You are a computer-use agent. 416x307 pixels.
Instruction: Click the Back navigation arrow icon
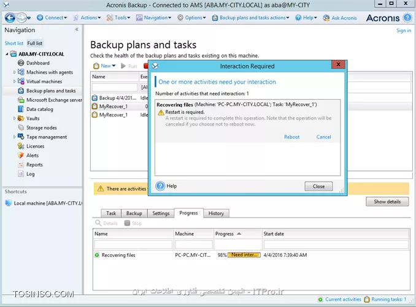[x=10, y=18]
